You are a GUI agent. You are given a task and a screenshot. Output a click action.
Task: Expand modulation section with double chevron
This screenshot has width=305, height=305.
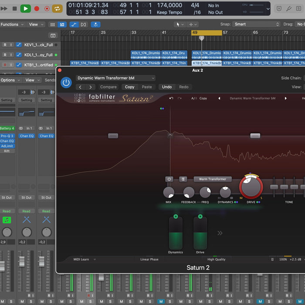(x=220, y=233)
